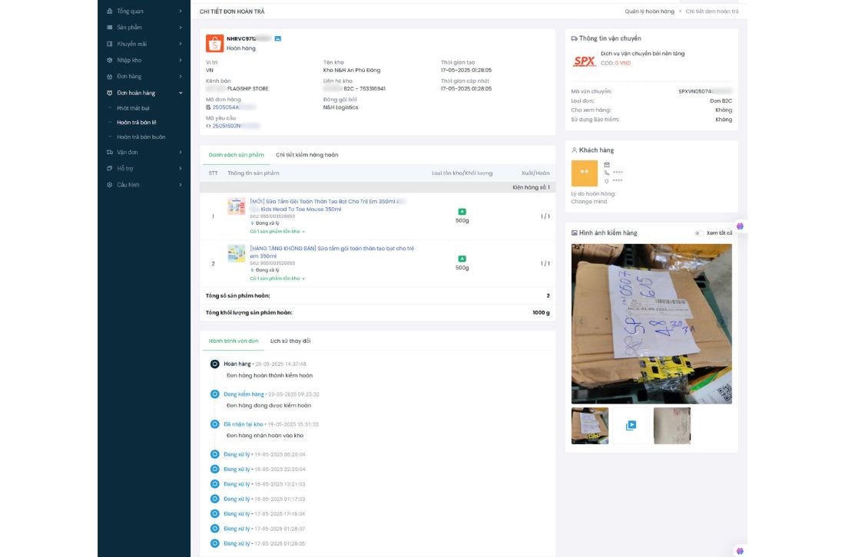Click product image thumbnail in row 2

click(236, 253)
